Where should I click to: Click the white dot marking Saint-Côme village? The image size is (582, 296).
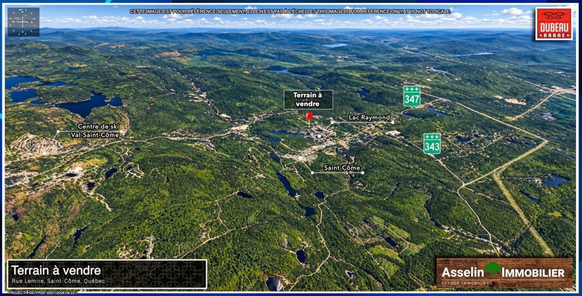300,158
